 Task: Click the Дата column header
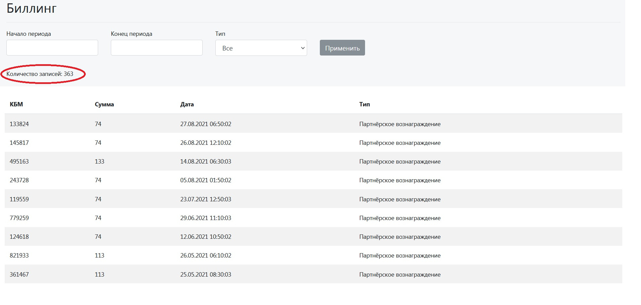coord(187,104)
